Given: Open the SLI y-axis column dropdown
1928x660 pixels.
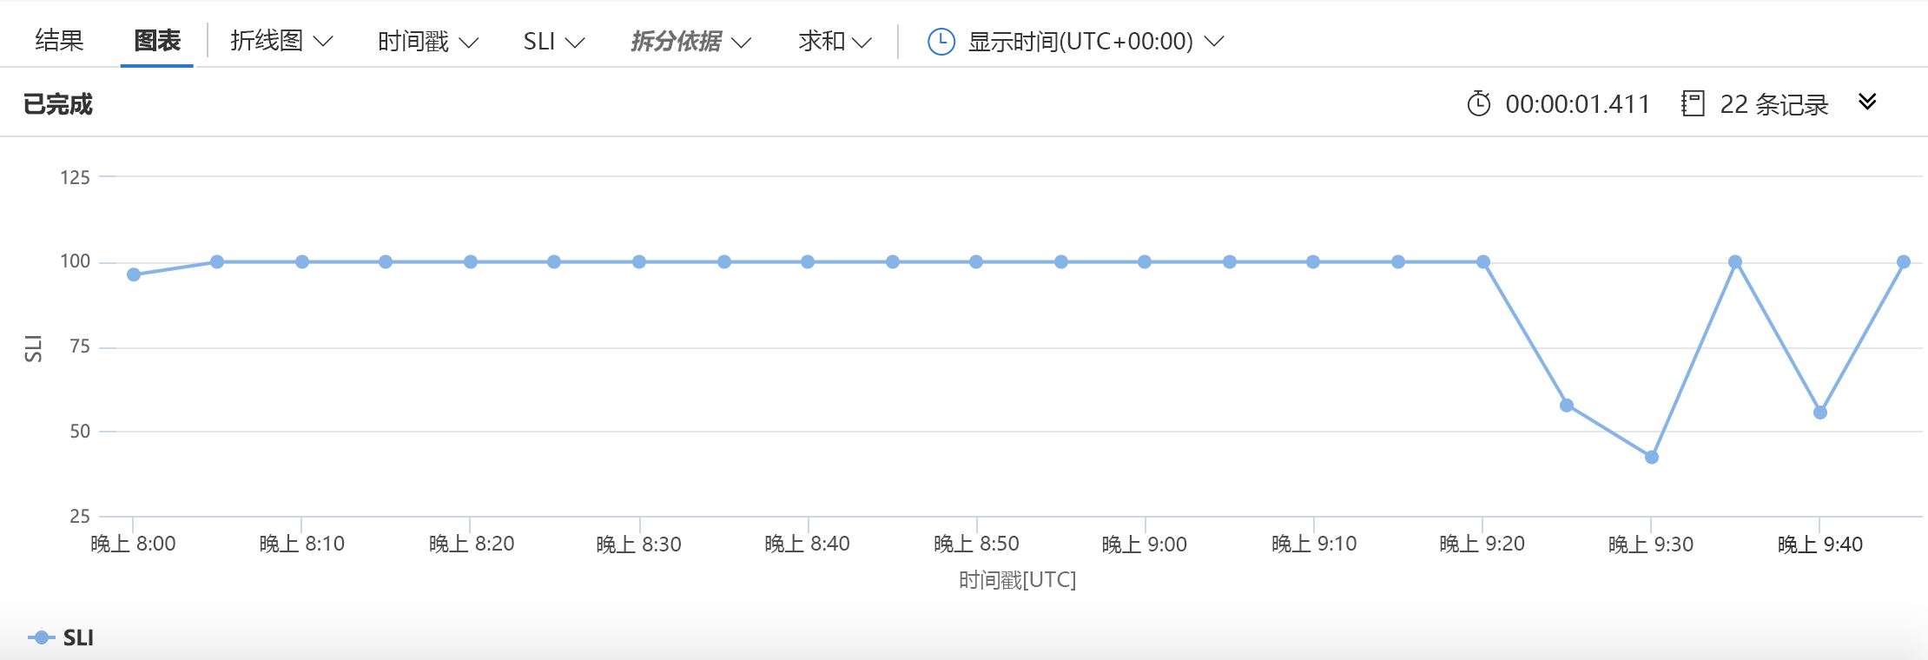Looking at the screenshot, I should 554,41.
